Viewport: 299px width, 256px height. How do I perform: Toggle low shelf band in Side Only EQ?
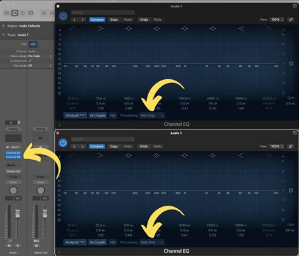pos(100,155)
